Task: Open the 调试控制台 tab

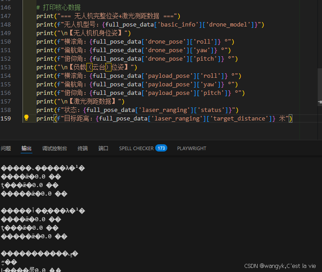Action: tap(54, 148)
